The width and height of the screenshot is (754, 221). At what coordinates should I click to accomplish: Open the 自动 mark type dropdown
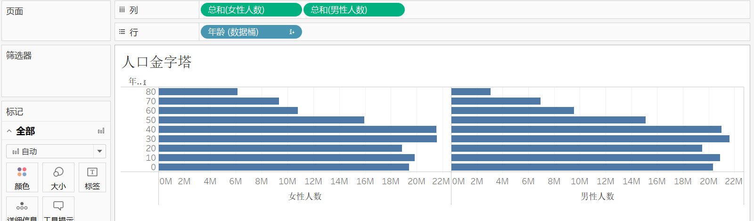point(56,151)
